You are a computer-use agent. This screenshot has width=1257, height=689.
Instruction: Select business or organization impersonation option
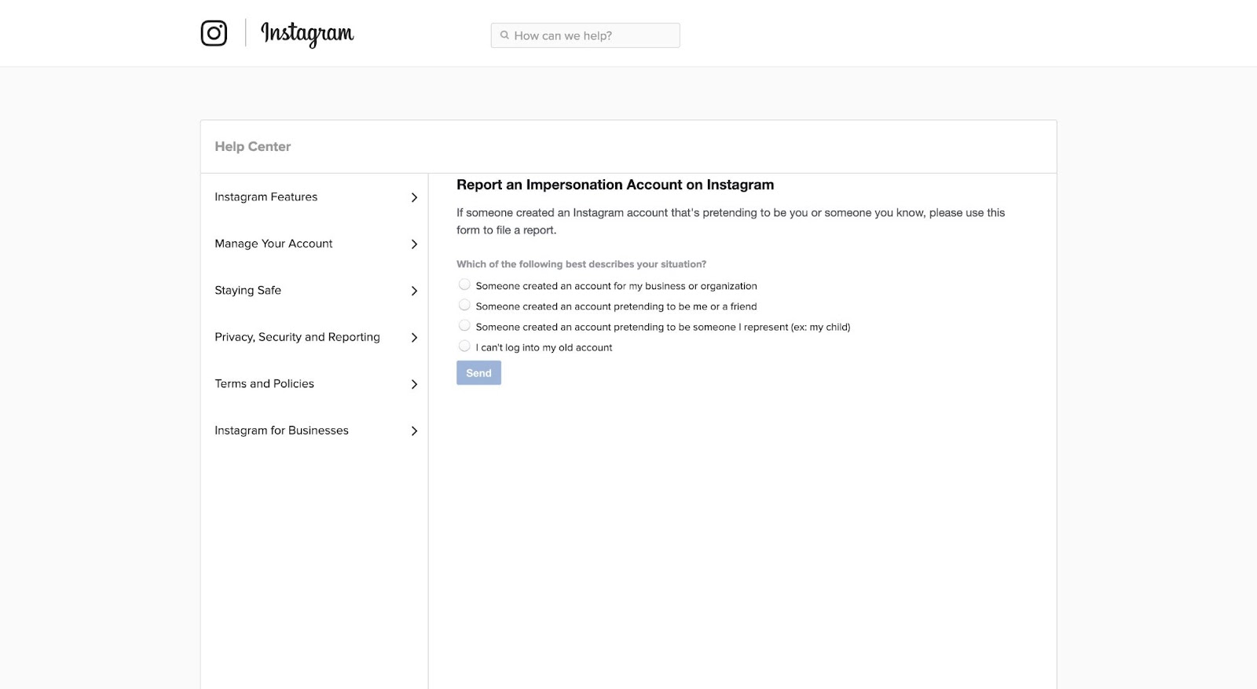click(x=464, y=284)
